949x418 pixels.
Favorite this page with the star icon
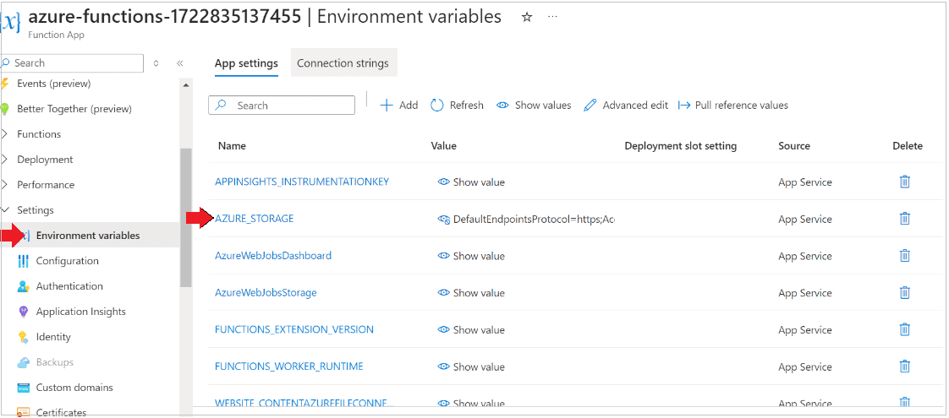527,17
